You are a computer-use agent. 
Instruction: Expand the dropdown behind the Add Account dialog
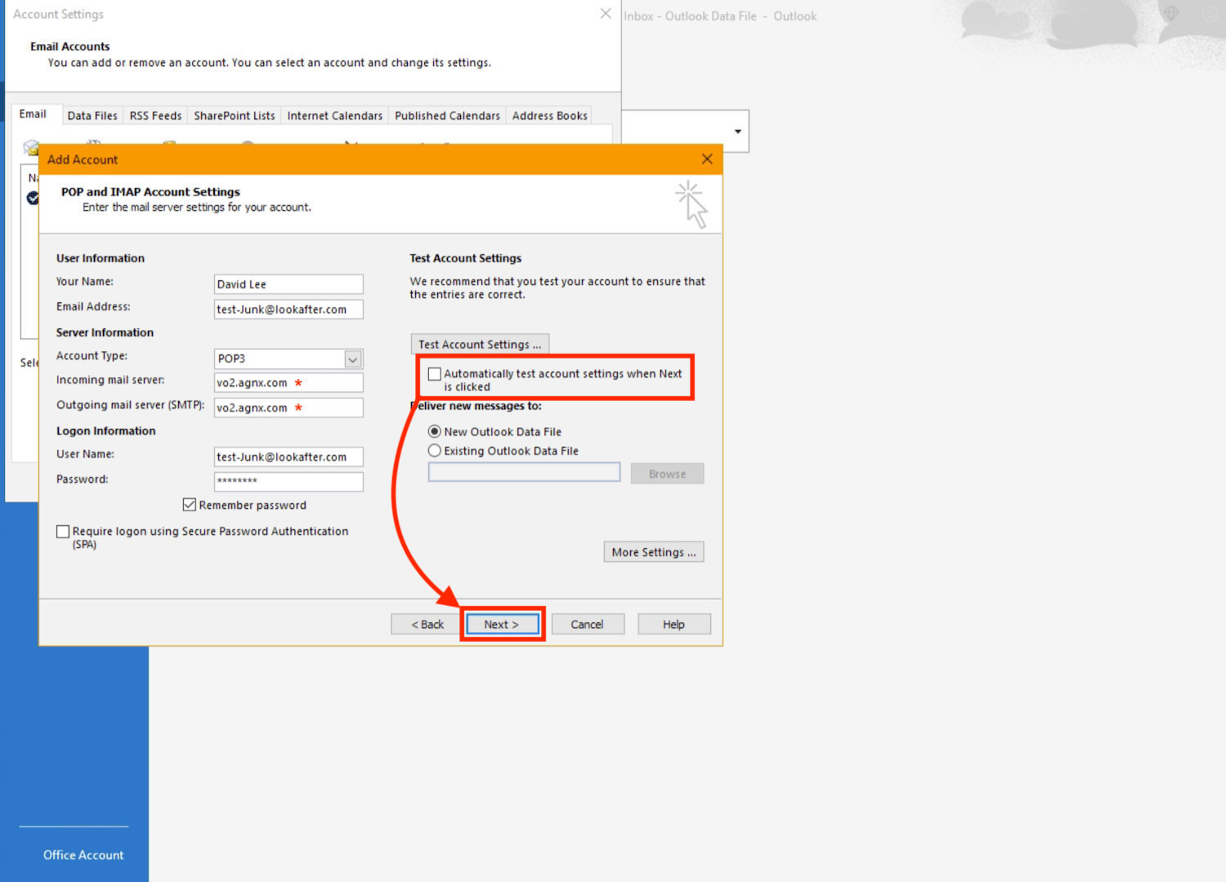point(737,131)
